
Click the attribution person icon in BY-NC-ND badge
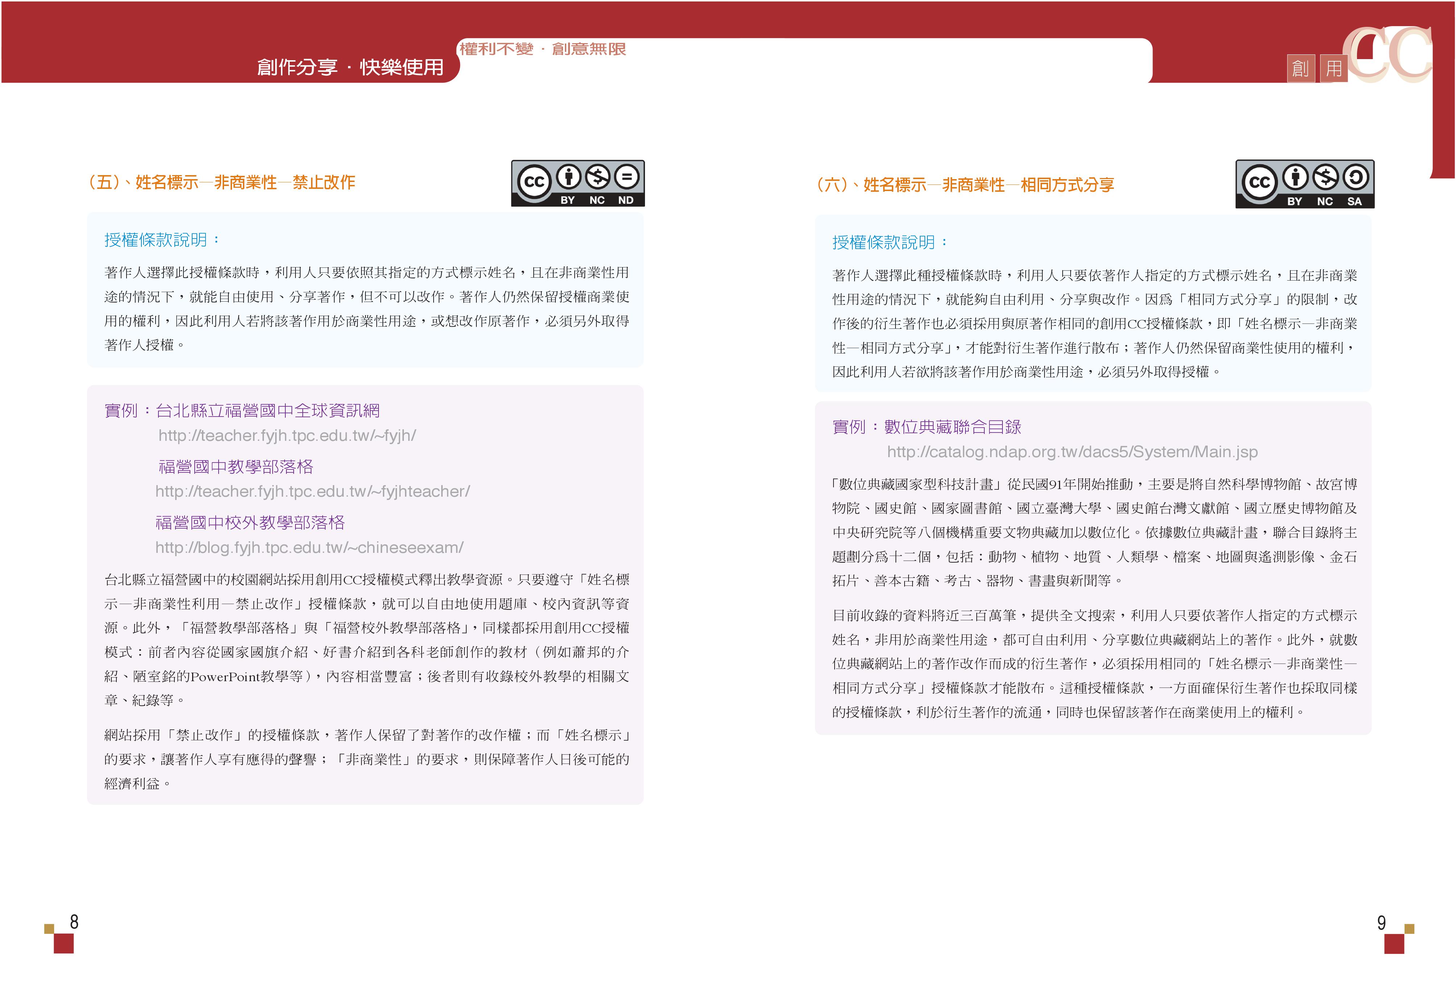pos(569,177)
